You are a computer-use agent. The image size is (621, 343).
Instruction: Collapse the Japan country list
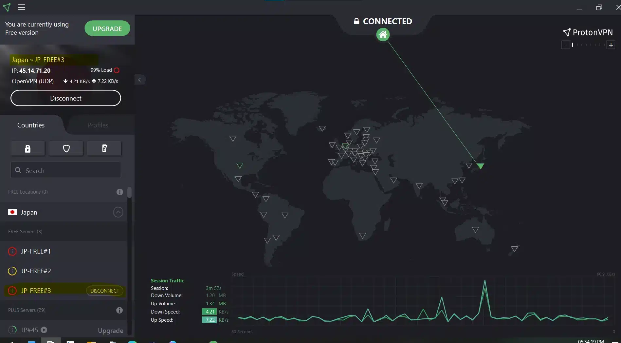[118, 212]
